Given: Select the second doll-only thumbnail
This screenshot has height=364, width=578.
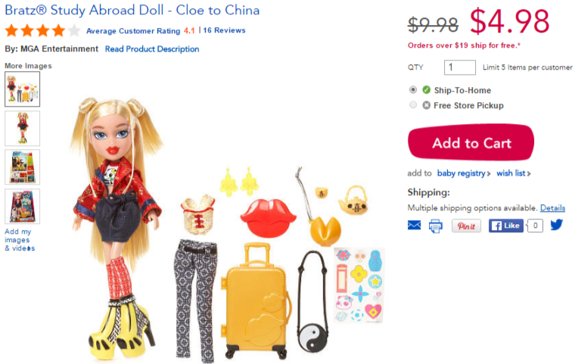Looking at the screenshot, I should (22, 129).
